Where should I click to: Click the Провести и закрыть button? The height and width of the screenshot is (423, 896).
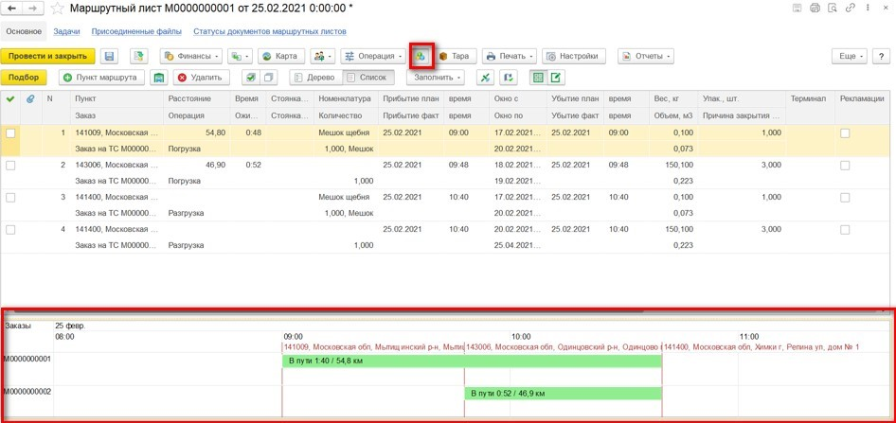(48, 57)
